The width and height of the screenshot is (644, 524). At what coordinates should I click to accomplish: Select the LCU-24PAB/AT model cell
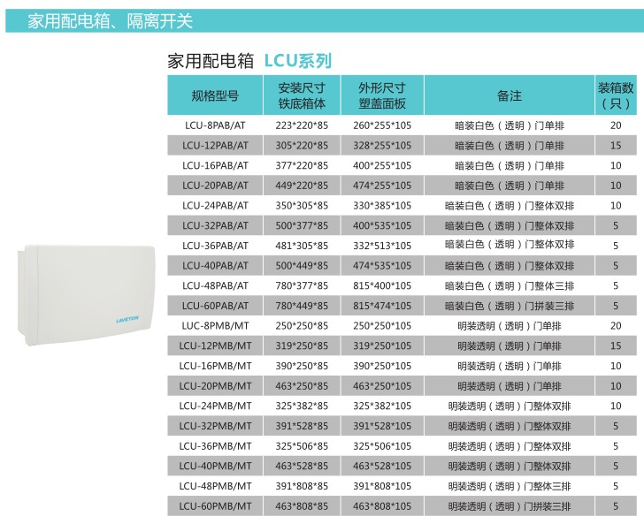[x=215, y=206]
